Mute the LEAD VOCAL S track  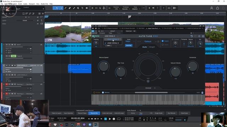tap(6, 66)
